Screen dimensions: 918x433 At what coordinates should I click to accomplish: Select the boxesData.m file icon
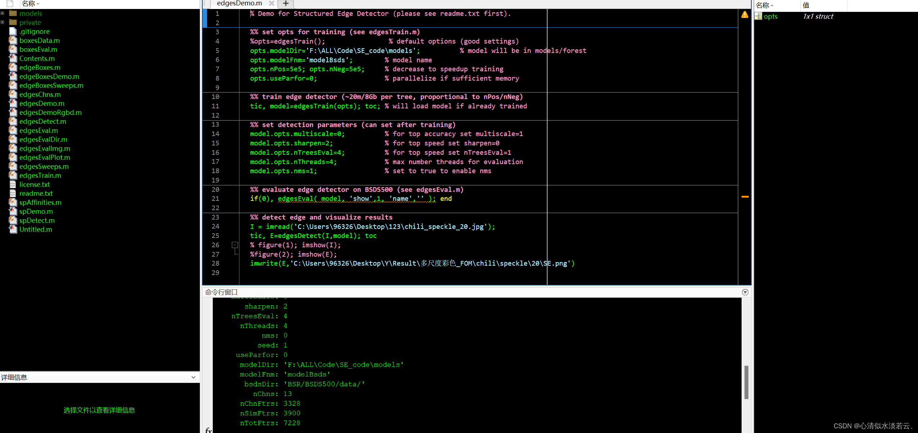[13, 40]
